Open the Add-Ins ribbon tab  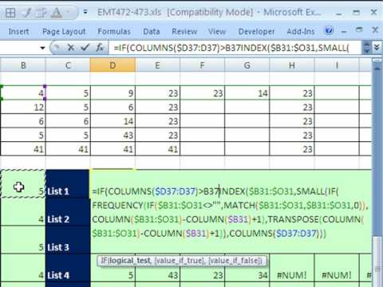[x=301, y=31]
